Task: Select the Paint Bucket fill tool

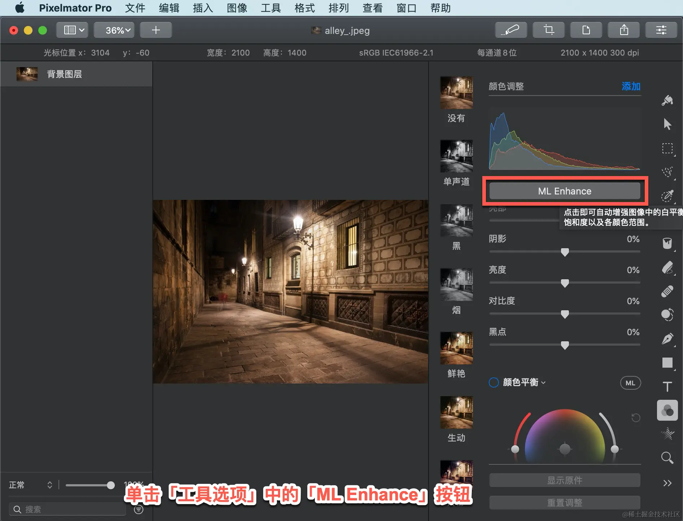Action: 667,244
